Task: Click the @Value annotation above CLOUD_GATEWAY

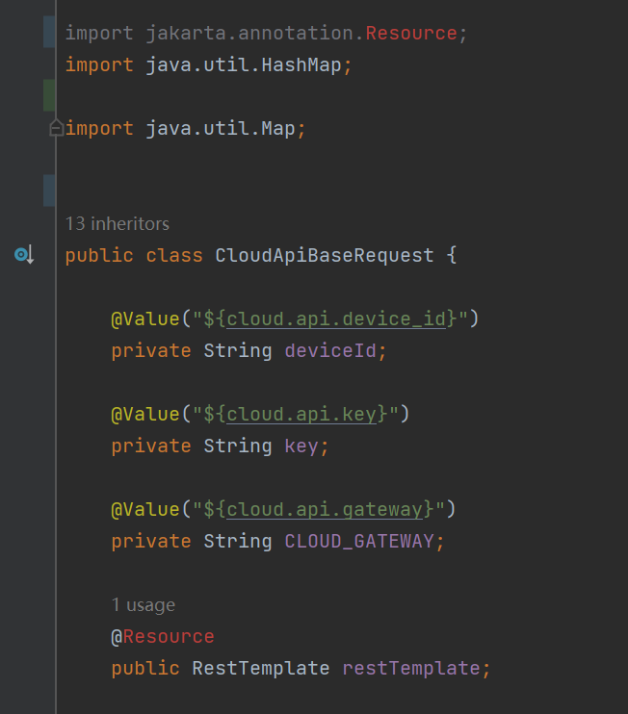Action: tap(145, 510)
